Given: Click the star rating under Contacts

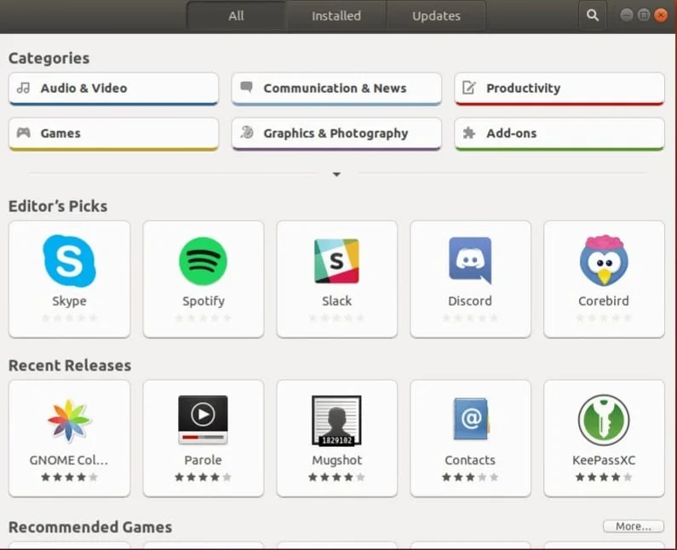Looking at the screenshot, I should pos(470,477).
